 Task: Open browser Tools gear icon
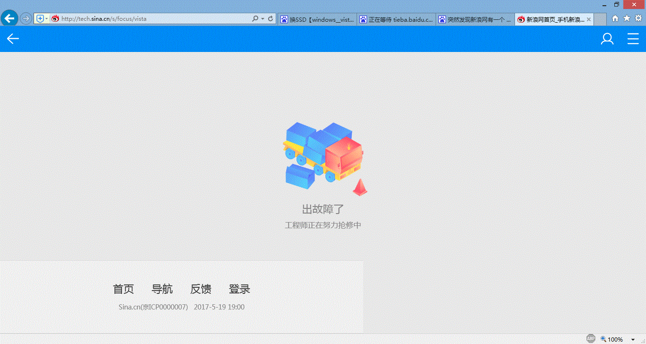pos(638,18)
